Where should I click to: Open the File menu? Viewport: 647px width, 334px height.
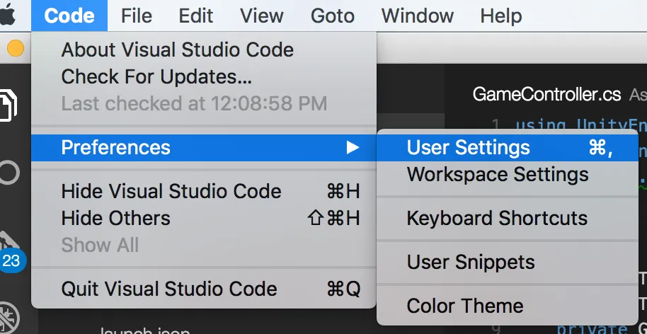click(x=137, y=16)
